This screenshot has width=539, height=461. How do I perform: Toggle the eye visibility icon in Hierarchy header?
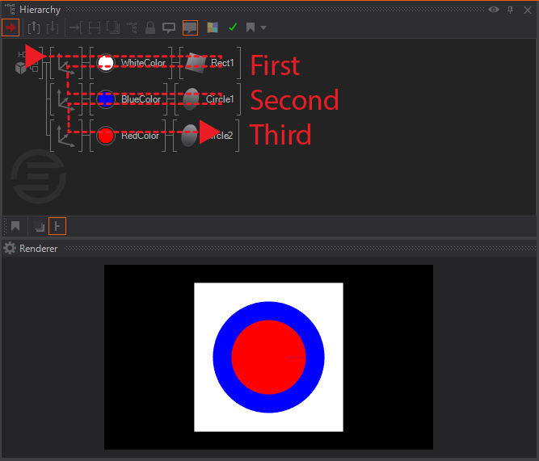coord(494,10)
